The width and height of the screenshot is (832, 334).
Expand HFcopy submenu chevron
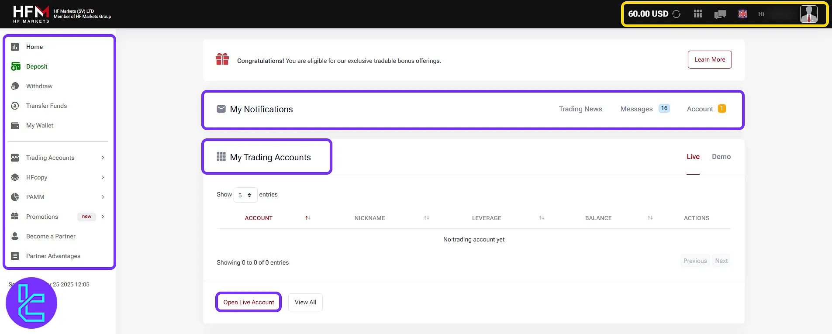[103, 177]
